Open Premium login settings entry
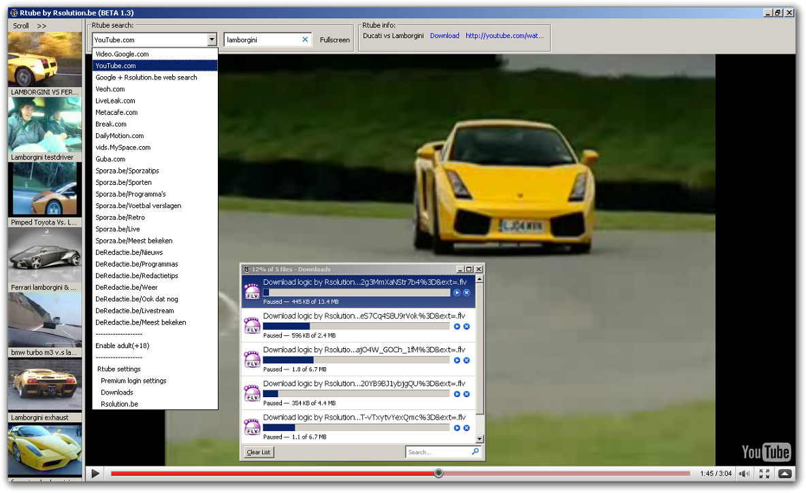This screenshot has width=806, height=493. pyautogui.click(x=133, y=381)
